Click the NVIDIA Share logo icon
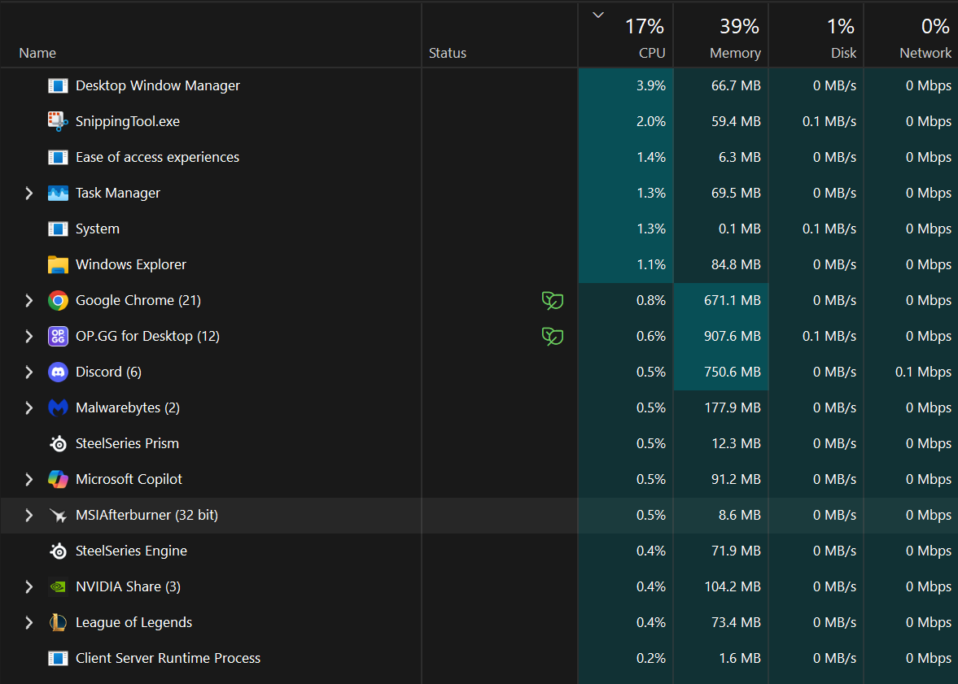Screen dimensions: 958x684 pyautogui.click(x=58, y=587)
